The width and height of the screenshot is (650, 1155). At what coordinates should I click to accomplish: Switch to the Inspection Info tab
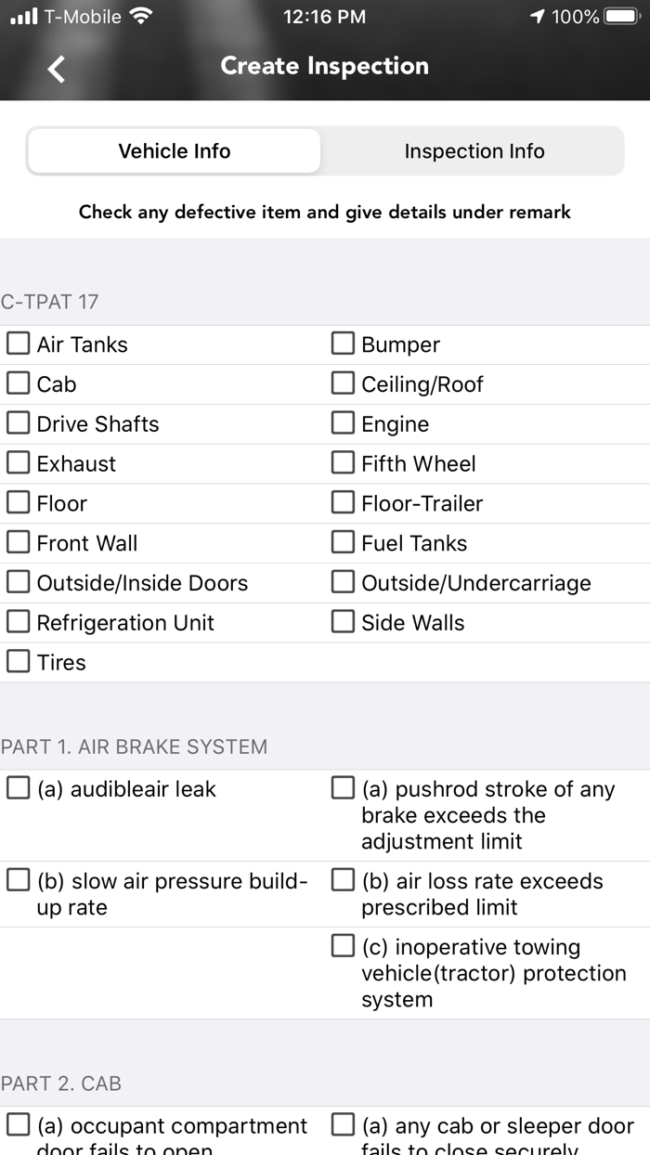click(x=474, y=151)
